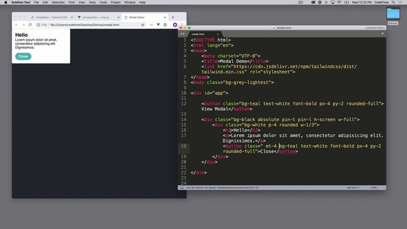Image resolution: width=407 pixels, height=229 pixels.
Task: Open the Selection menu
Action: (x=58, y=3)
